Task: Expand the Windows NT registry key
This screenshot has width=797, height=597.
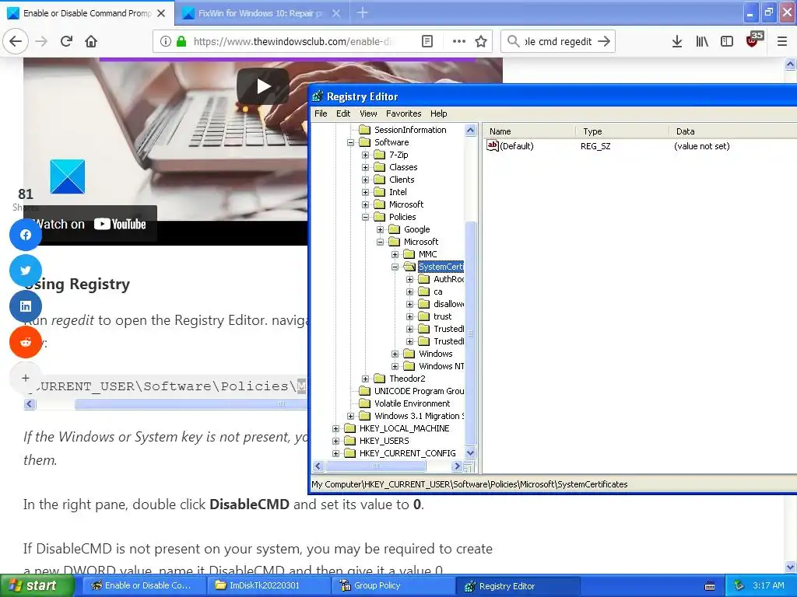Action: click(x=395, y=367)
